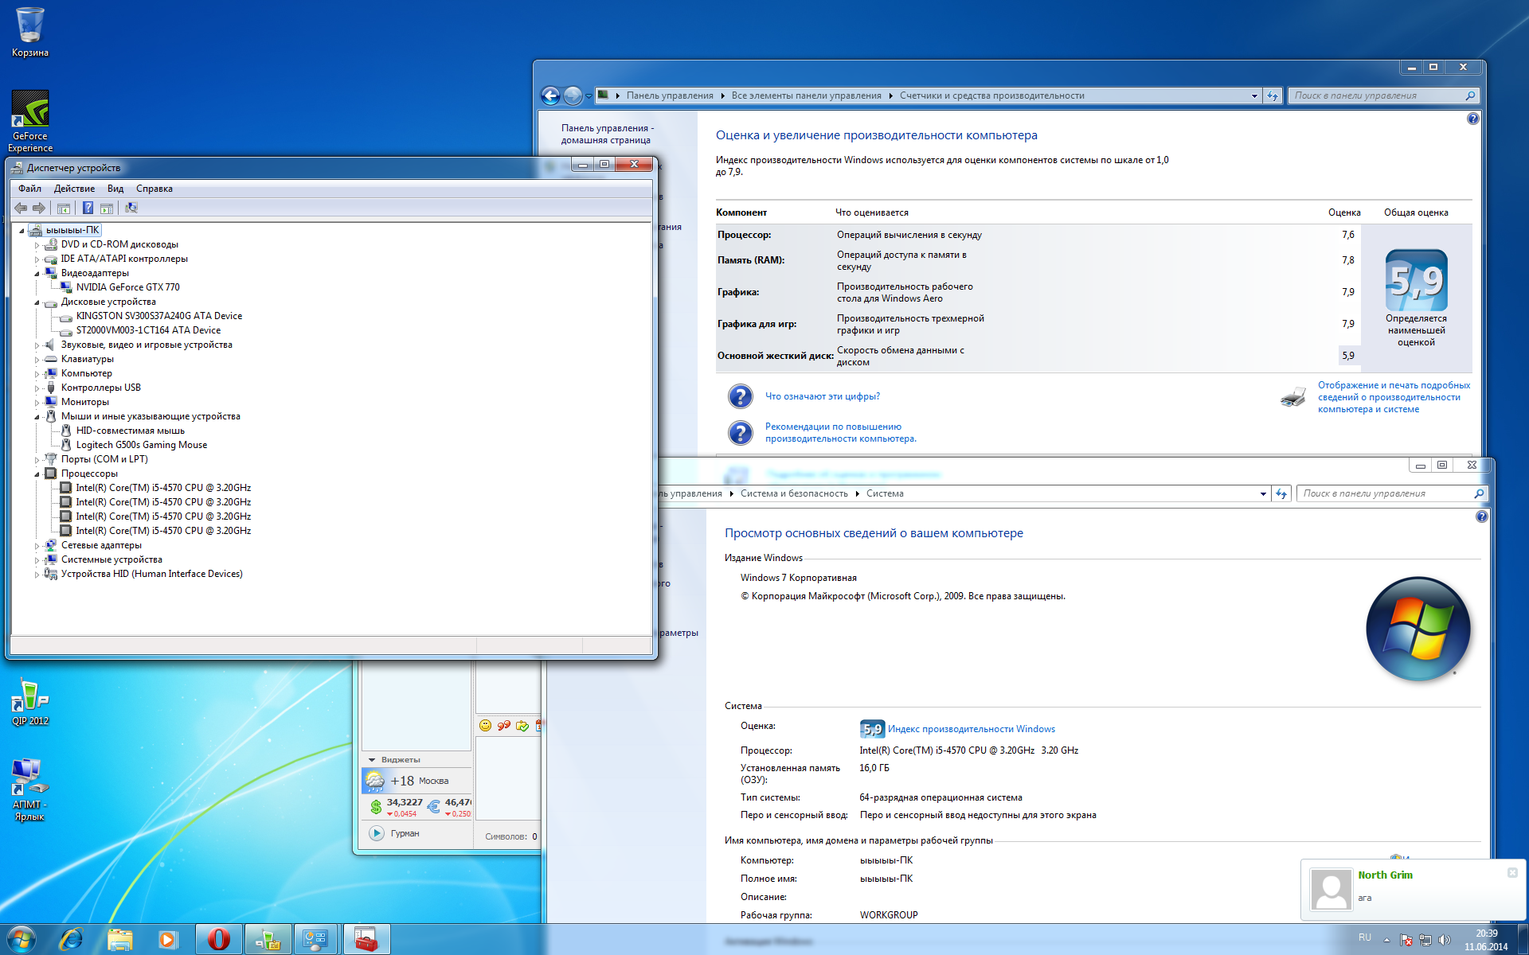This screenshot has height=955, width=1529.
Task: Click the smiley emoticon icon in QIP window
Action: point(485,725)
